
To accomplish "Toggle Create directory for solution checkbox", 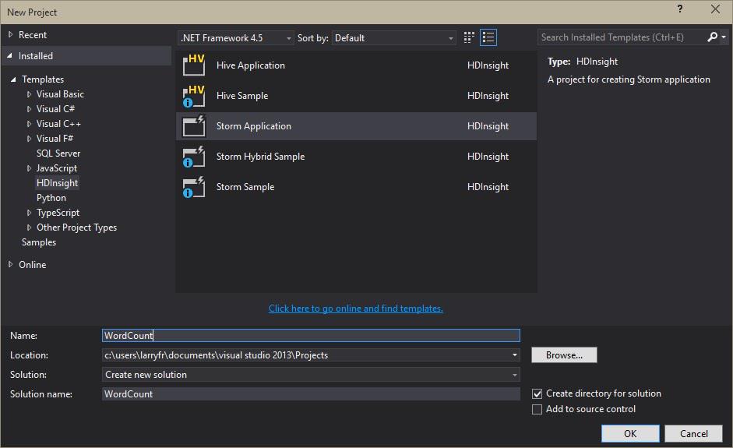I will click(x=537, y=393).
